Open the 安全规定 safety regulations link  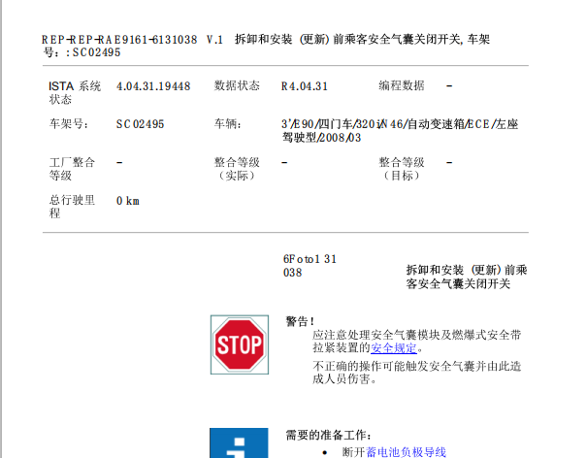click(394, 348)
